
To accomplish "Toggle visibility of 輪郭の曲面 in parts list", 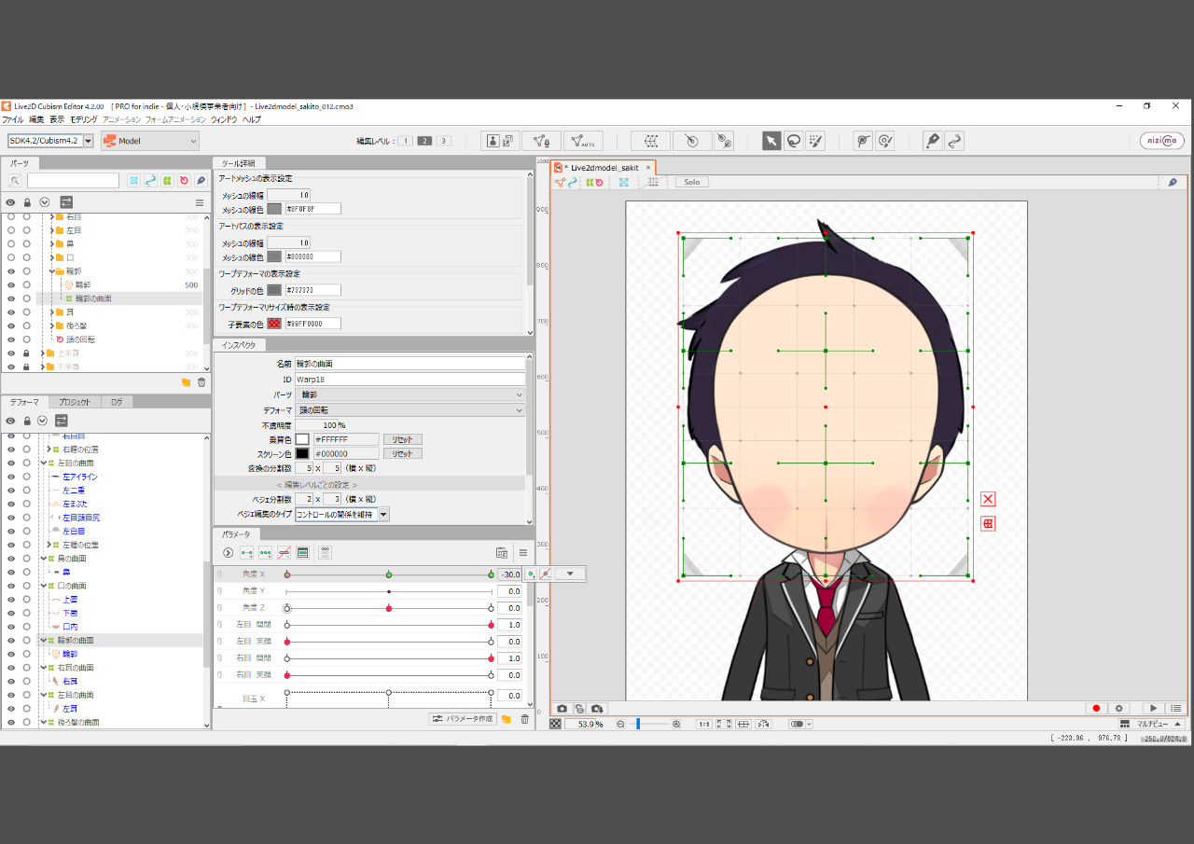I will [11, 298].
